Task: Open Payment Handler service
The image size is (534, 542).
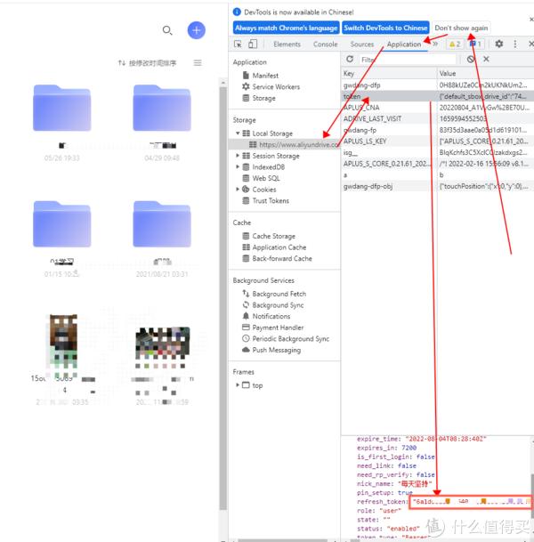Action: (x=278, y=328)
